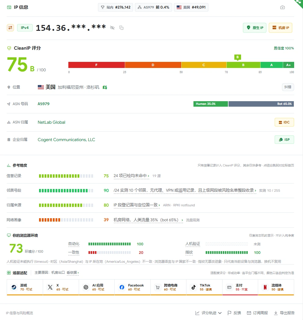
Task: Click the A+ grade segment of score bar
Action: pyautogui.click(x=288, y=65)
